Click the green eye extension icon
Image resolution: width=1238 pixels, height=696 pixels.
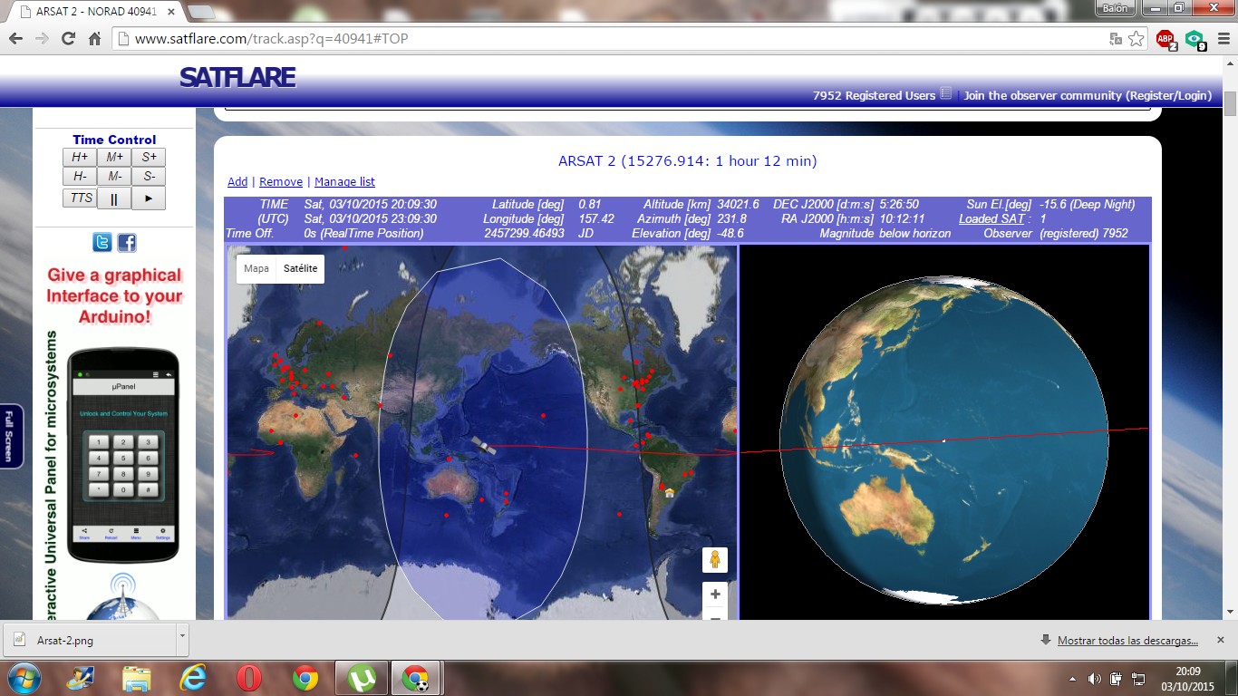pos(1194,39)
